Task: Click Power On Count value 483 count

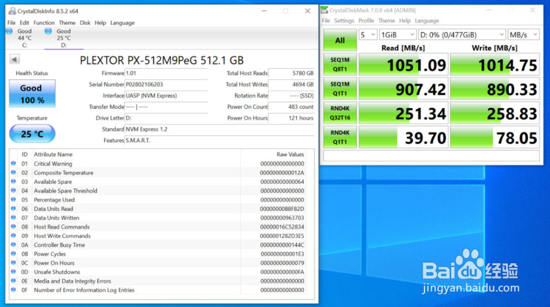Action: coord(291,107)
